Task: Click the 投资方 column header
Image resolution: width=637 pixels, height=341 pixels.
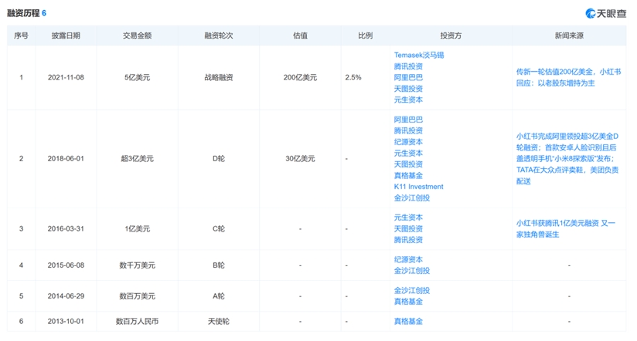Action: 451,35
